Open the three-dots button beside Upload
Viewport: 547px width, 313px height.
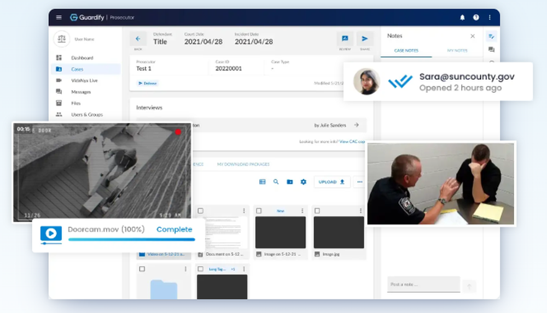[360, 181]
